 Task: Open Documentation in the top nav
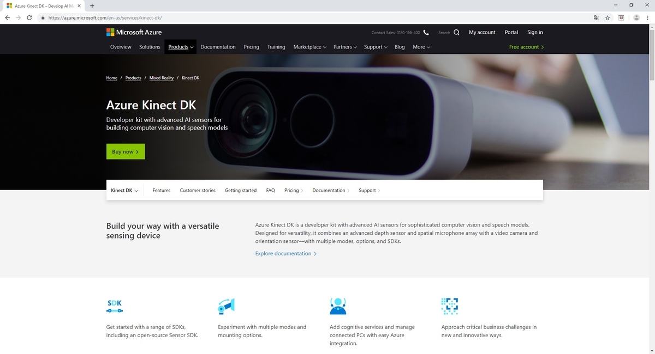218,47
